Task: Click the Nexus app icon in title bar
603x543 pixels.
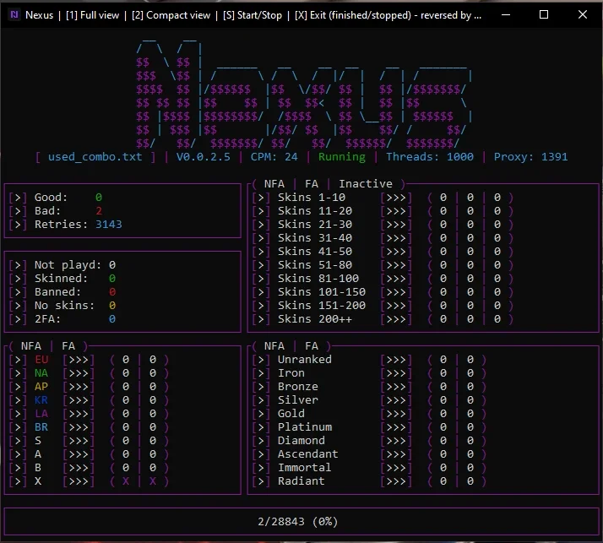Action: click(14, 15)
